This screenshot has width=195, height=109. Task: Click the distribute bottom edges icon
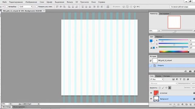pyautogui.click(x=90, y=7)
